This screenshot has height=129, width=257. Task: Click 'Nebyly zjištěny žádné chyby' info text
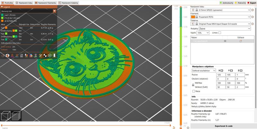[204, 107]
